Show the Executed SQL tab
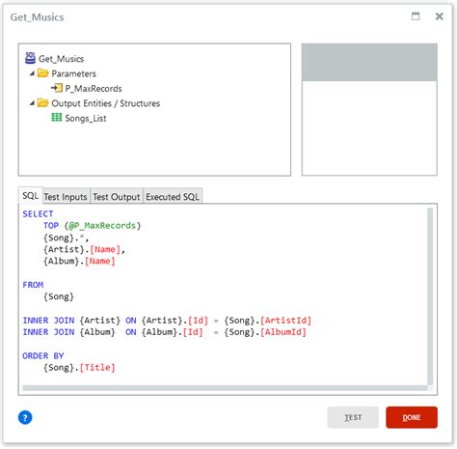The image size is (457, 449). pyautogui.click(x=173, y=196)
